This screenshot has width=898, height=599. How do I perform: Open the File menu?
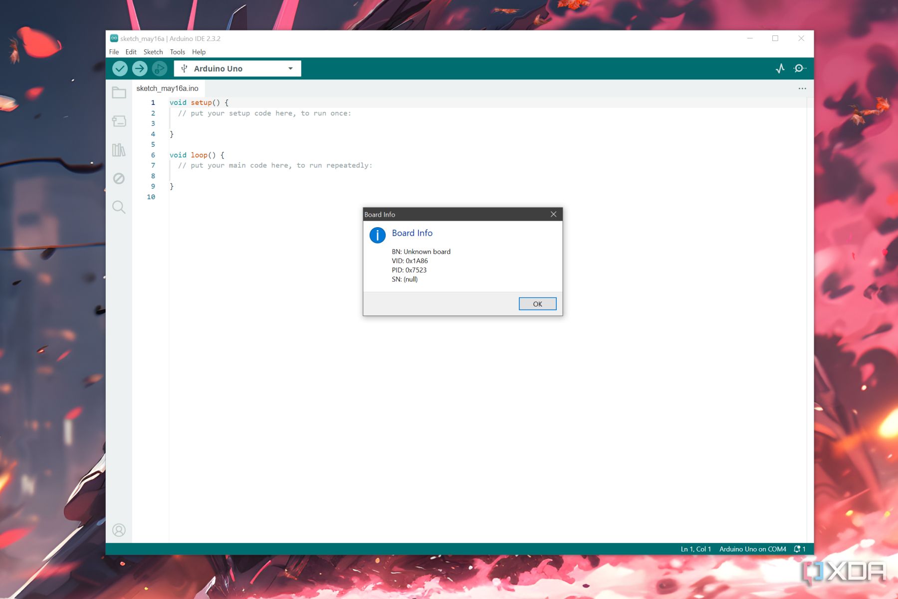coord(114,52)
